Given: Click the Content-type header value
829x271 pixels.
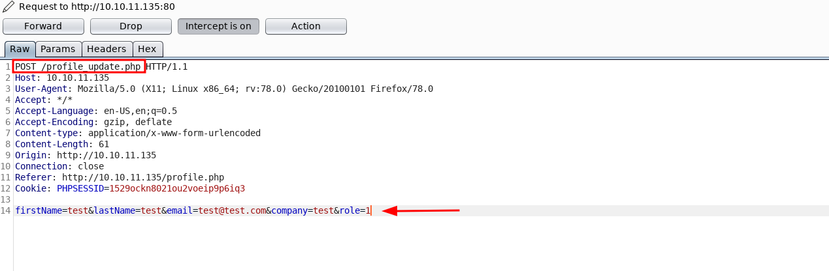Looking at the screenshot, I should pyautogui.click(x=174, y=133).
